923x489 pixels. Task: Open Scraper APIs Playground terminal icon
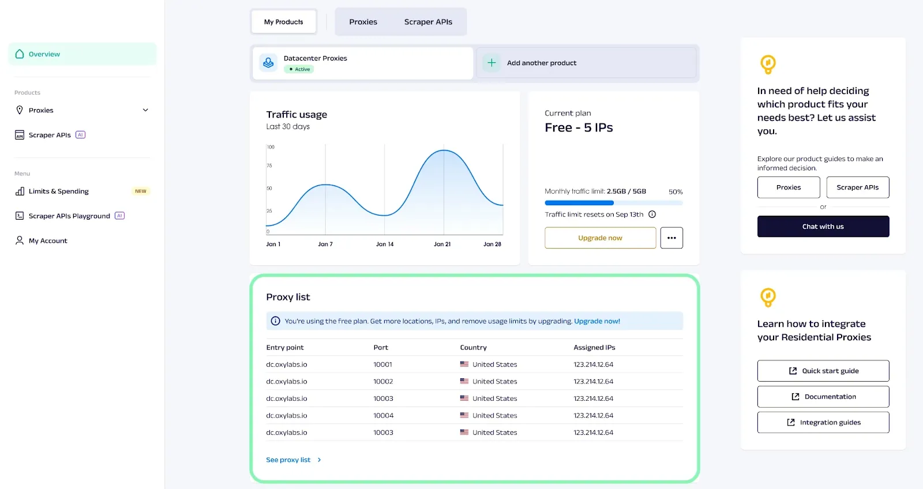20,216
